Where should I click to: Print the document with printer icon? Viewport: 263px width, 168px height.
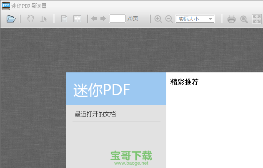(x=231, y=19)
